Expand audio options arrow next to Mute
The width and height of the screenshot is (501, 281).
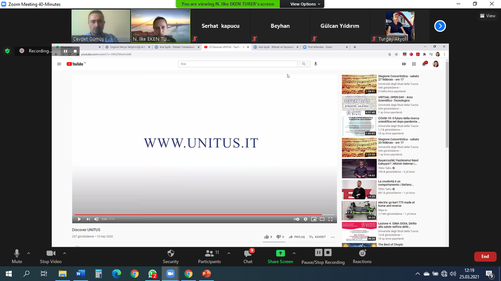tap(28, 253)
